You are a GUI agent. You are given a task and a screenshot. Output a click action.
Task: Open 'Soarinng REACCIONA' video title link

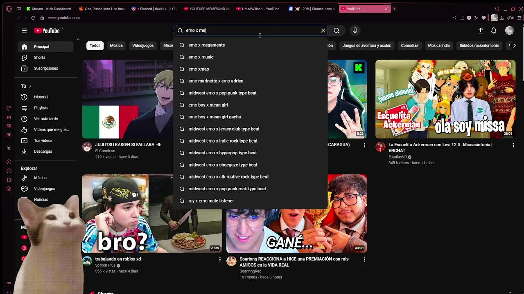[294, 262]
